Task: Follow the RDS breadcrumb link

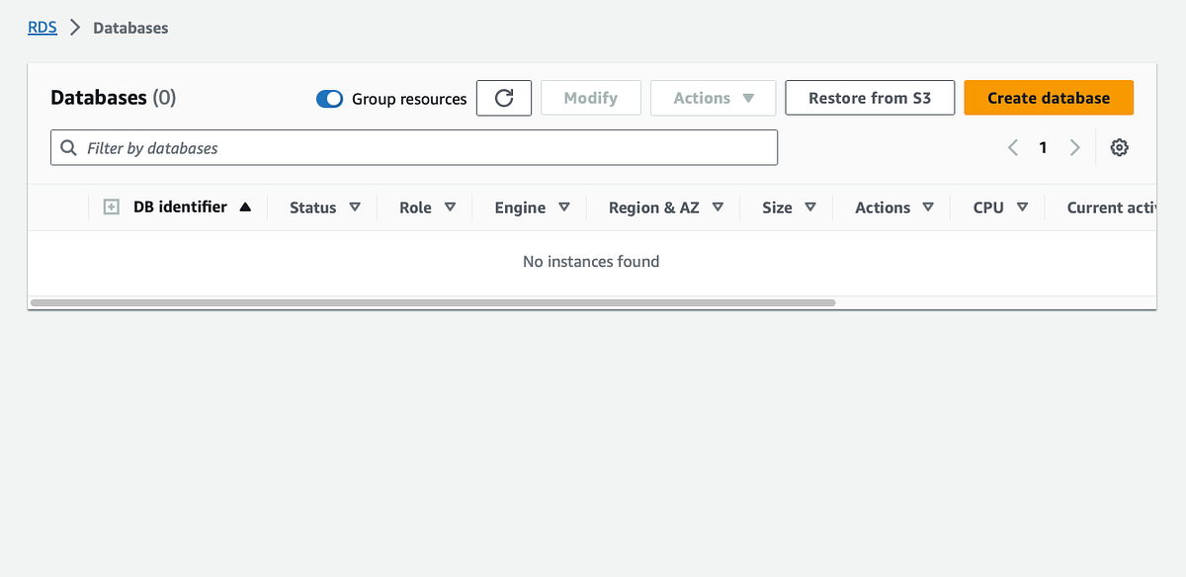Action: point(42,27)
